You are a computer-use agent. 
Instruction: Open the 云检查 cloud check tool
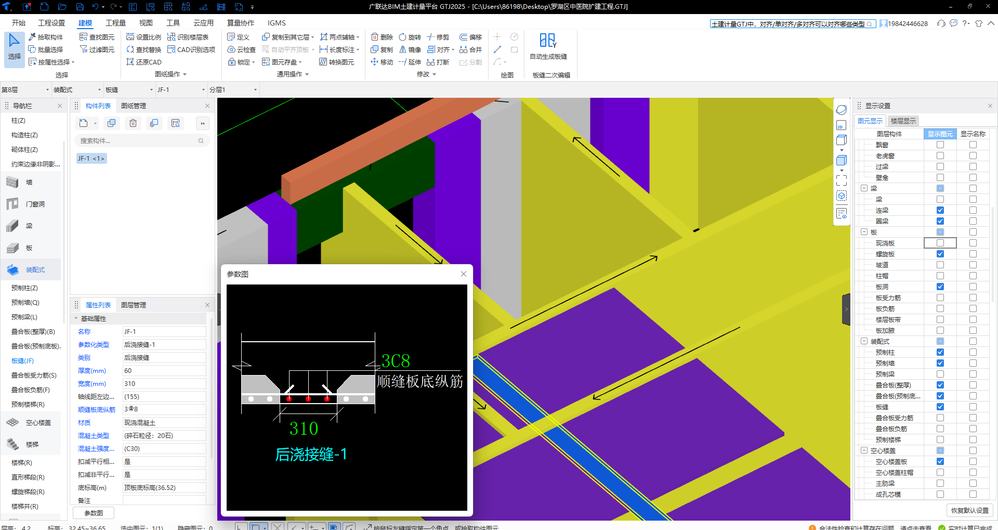point(242,49)
